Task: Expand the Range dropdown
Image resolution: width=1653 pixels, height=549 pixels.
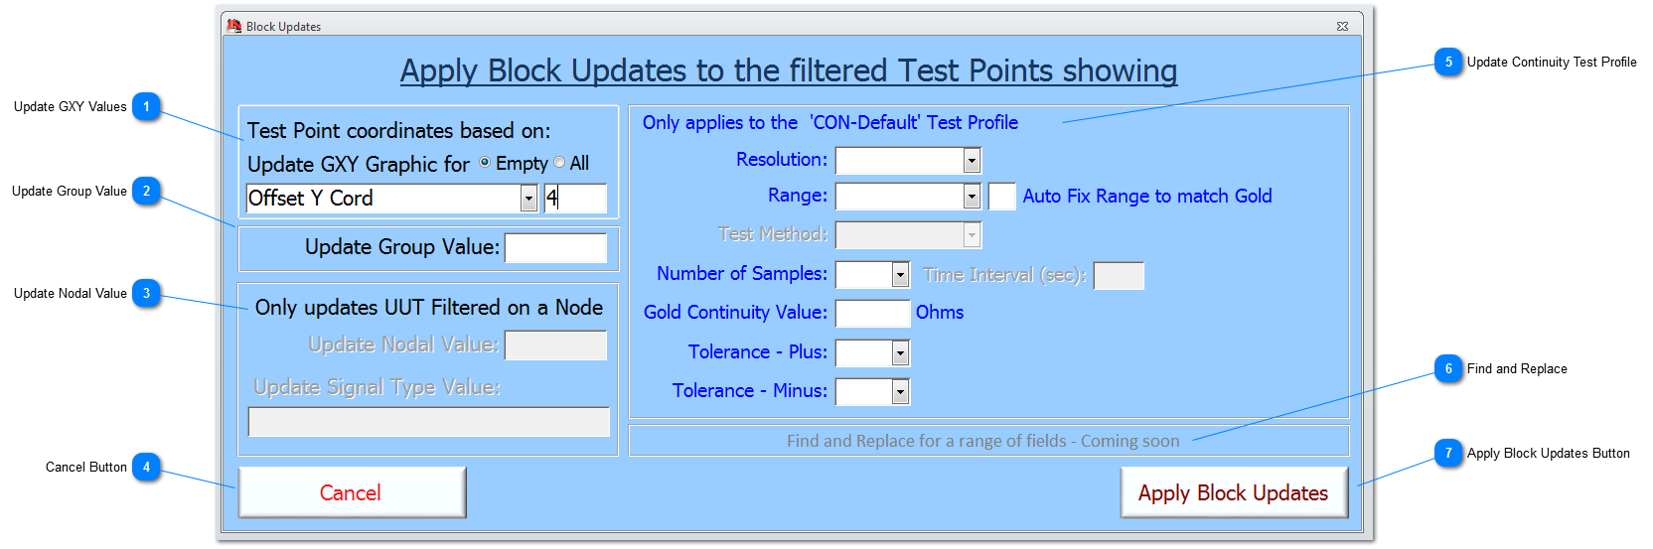Action: (972, 197)
